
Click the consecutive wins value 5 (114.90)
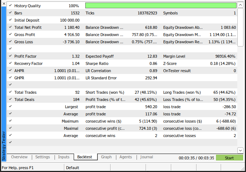coord(148,121)
